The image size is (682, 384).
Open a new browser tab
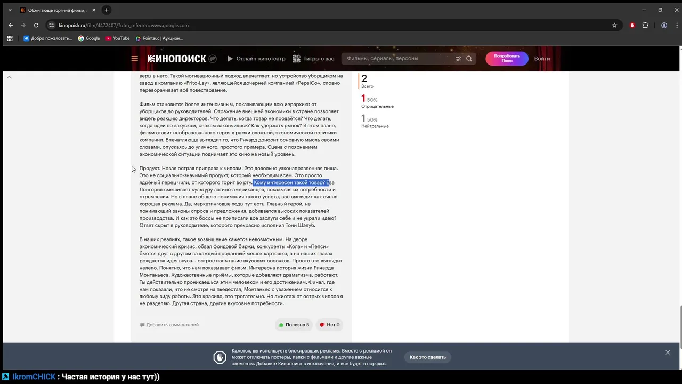107,10
